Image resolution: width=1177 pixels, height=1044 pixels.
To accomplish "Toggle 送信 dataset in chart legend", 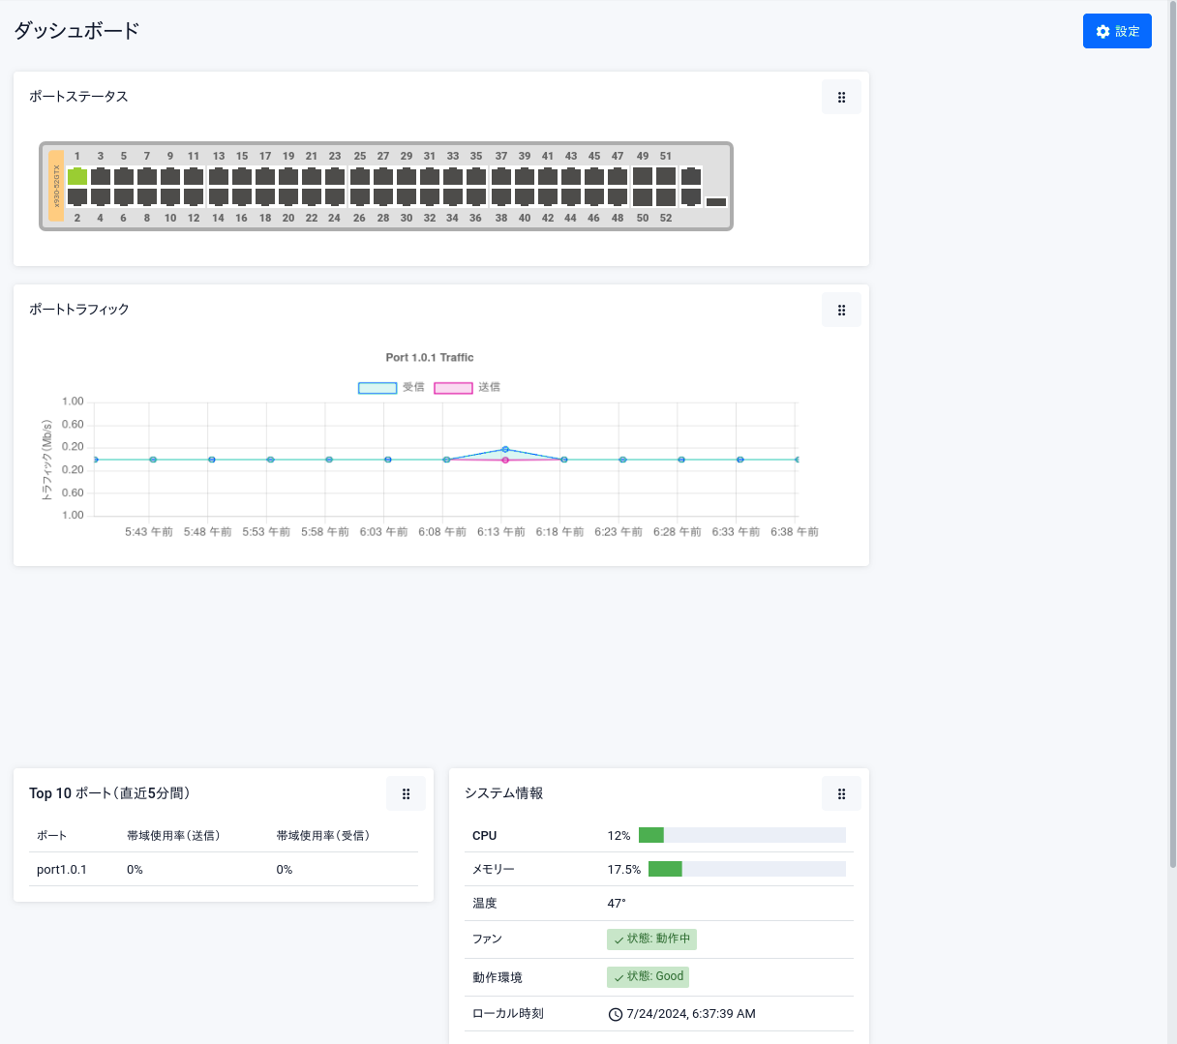I will click(453, 387).
